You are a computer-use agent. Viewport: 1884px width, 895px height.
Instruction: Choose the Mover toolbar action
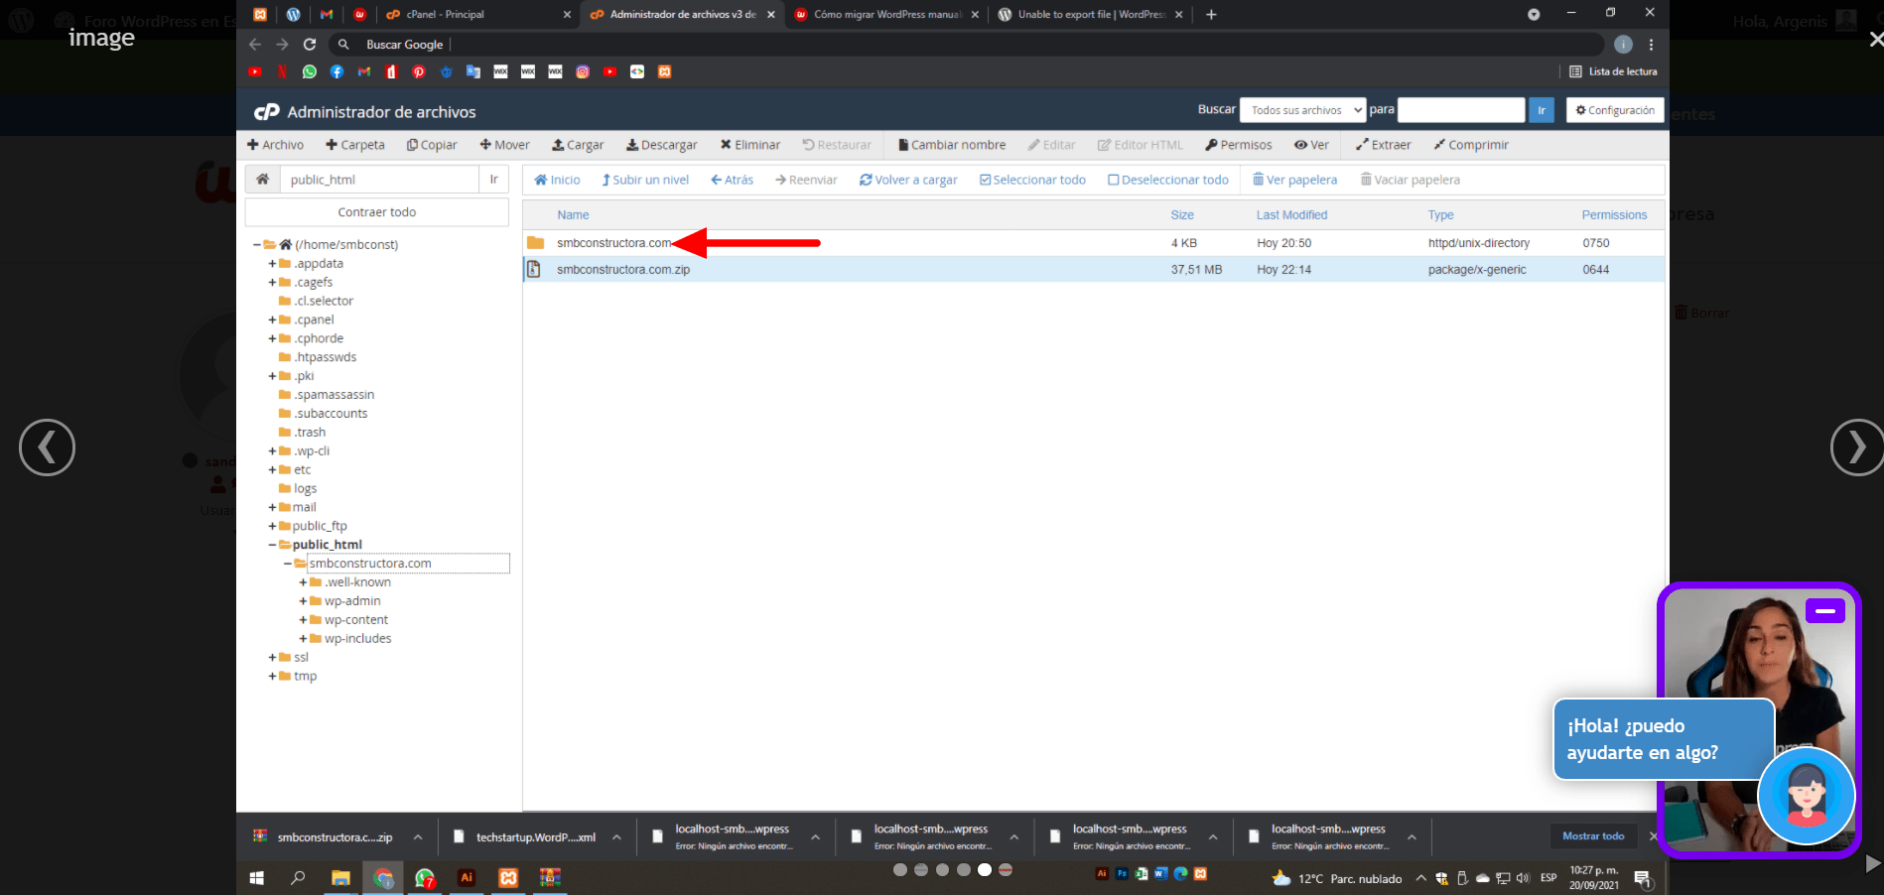coord(504,145)
